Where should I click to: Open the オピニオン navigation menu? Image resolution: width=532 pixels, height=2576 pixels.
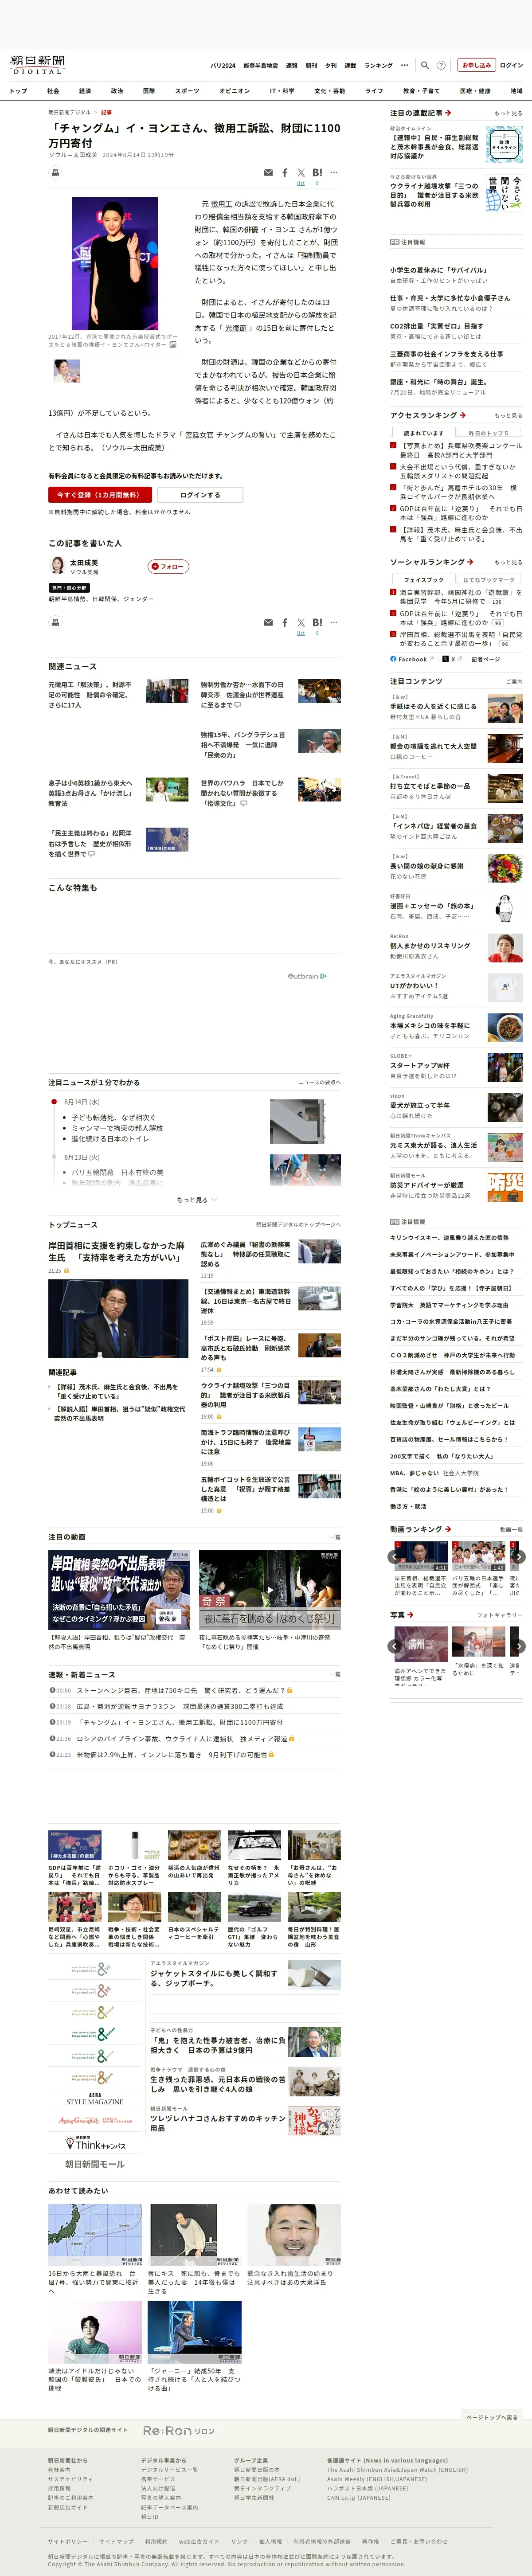[235, 91]
